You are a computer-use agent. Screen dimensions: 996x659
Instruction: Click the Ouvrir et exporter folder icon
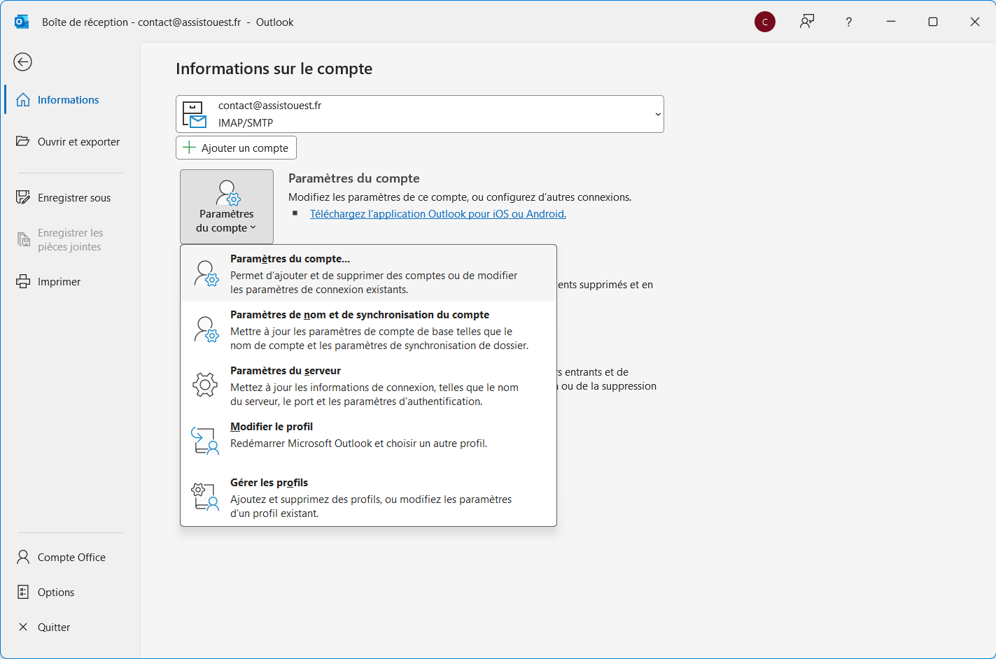pos(23,141)
